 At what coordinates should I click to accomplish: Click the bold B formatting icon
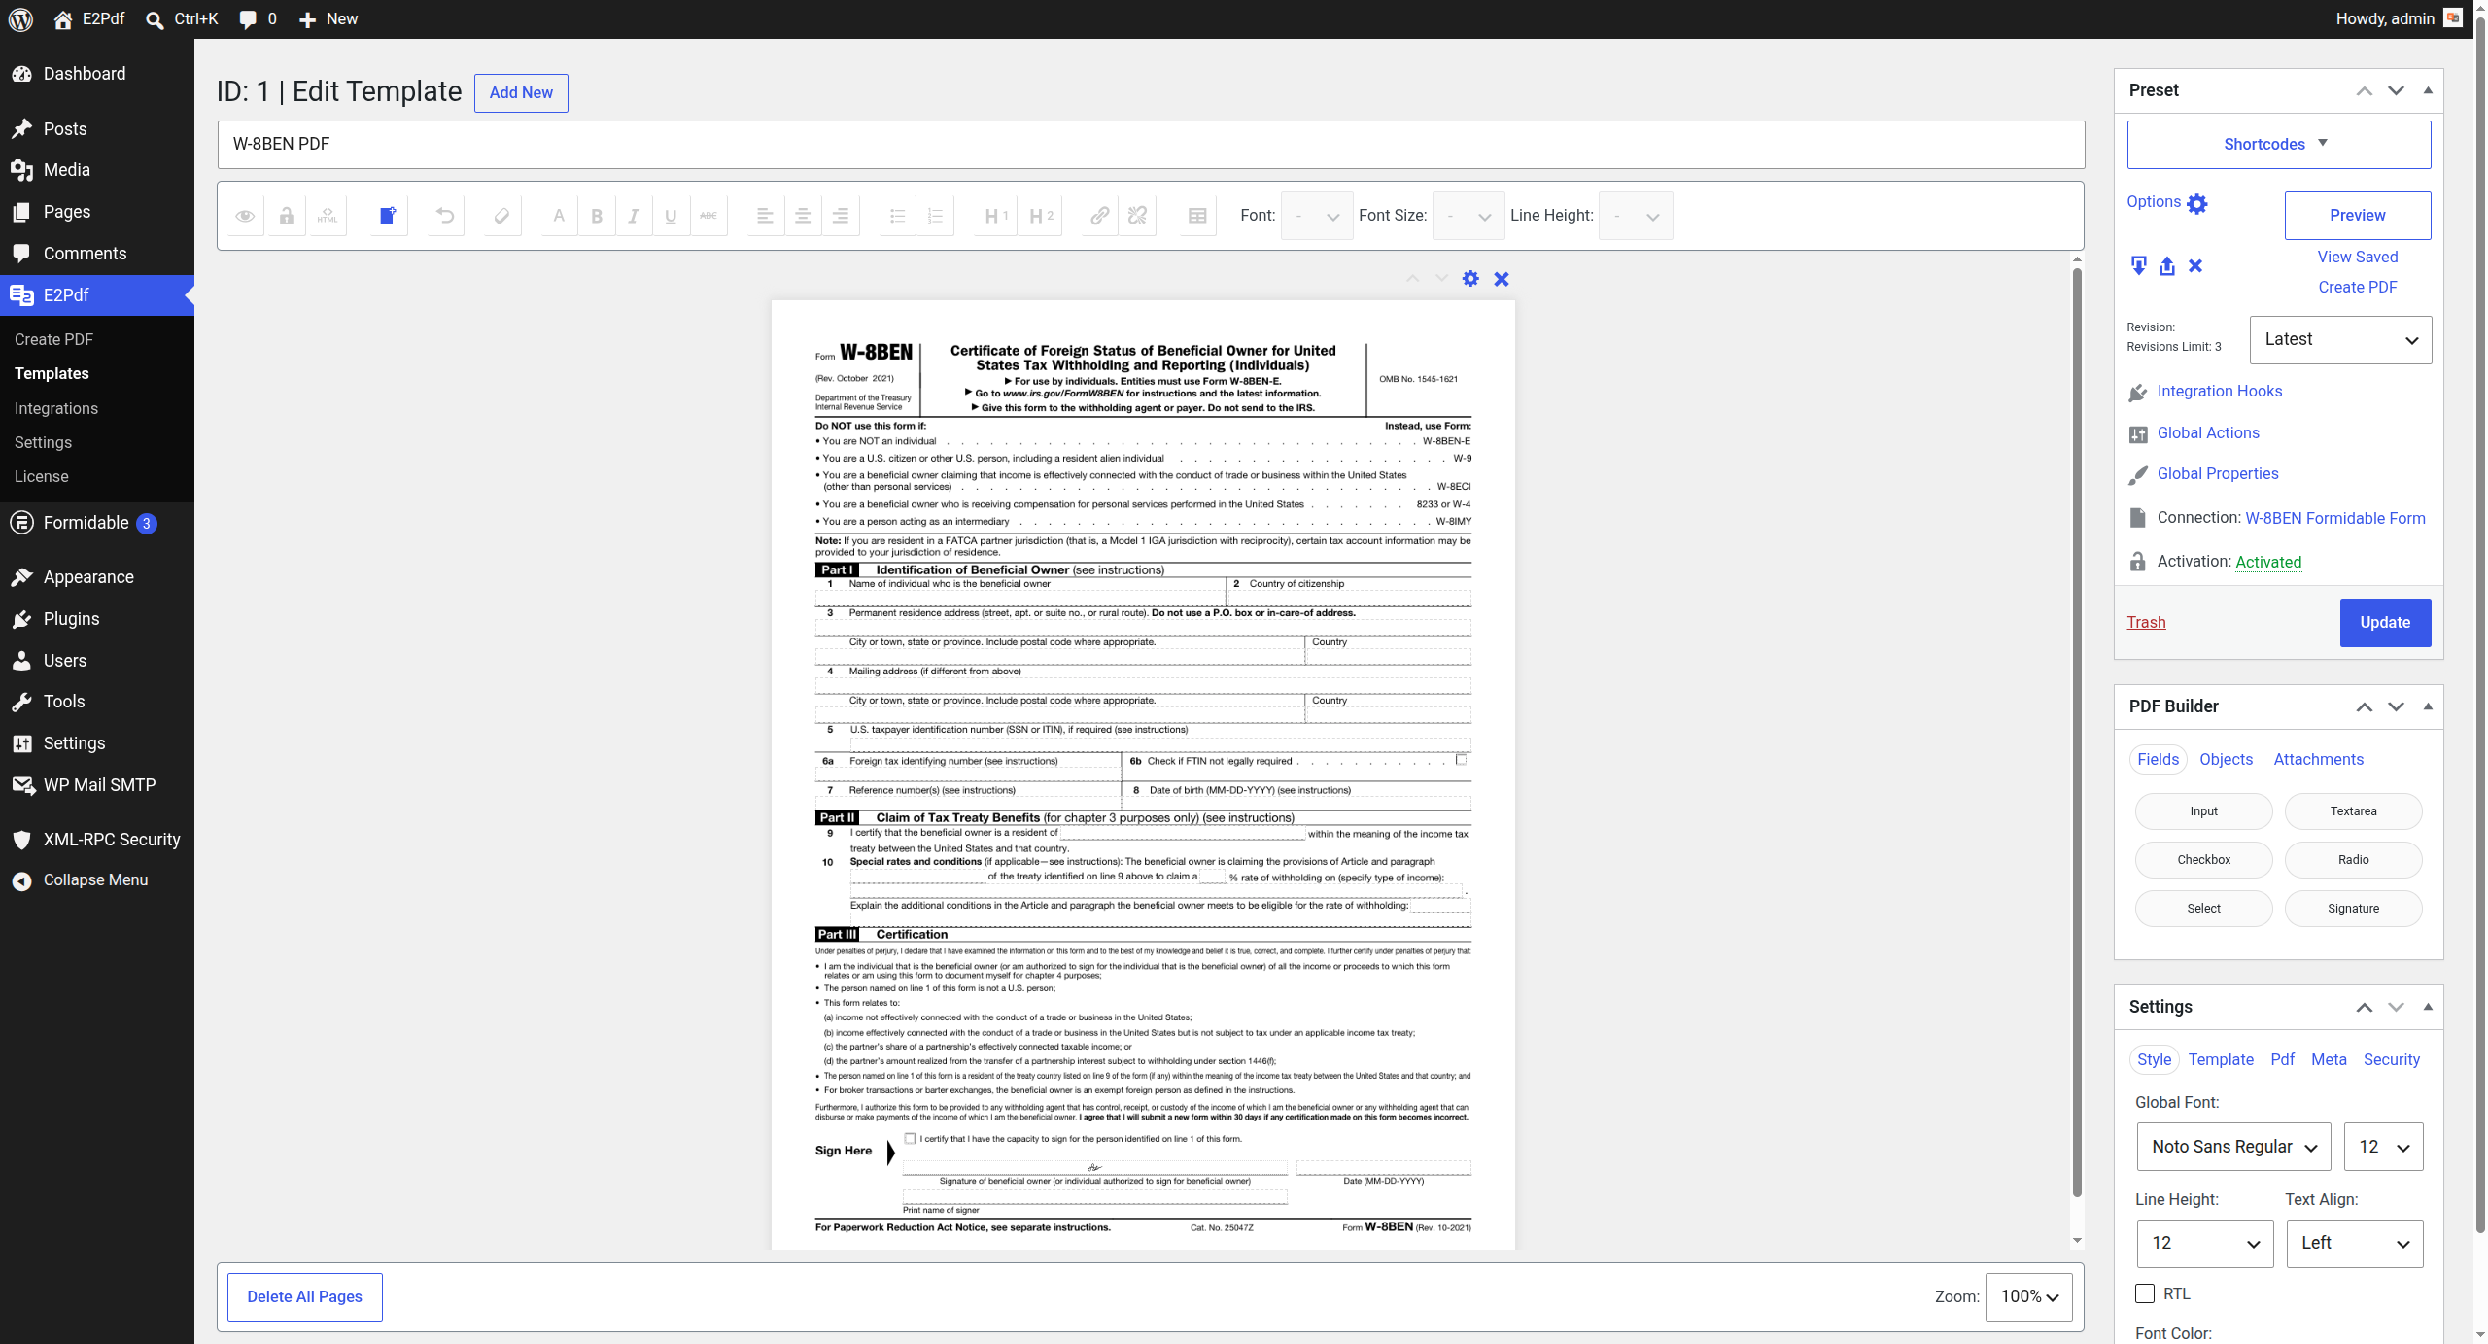tap(597, 216)
